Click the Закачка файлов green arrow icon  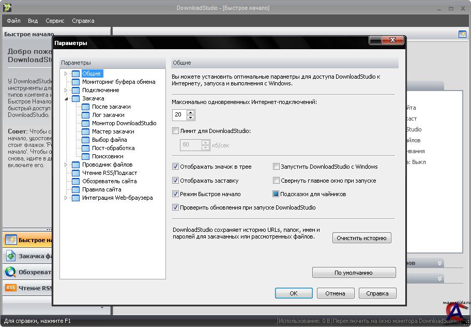[x=11, y=256]
